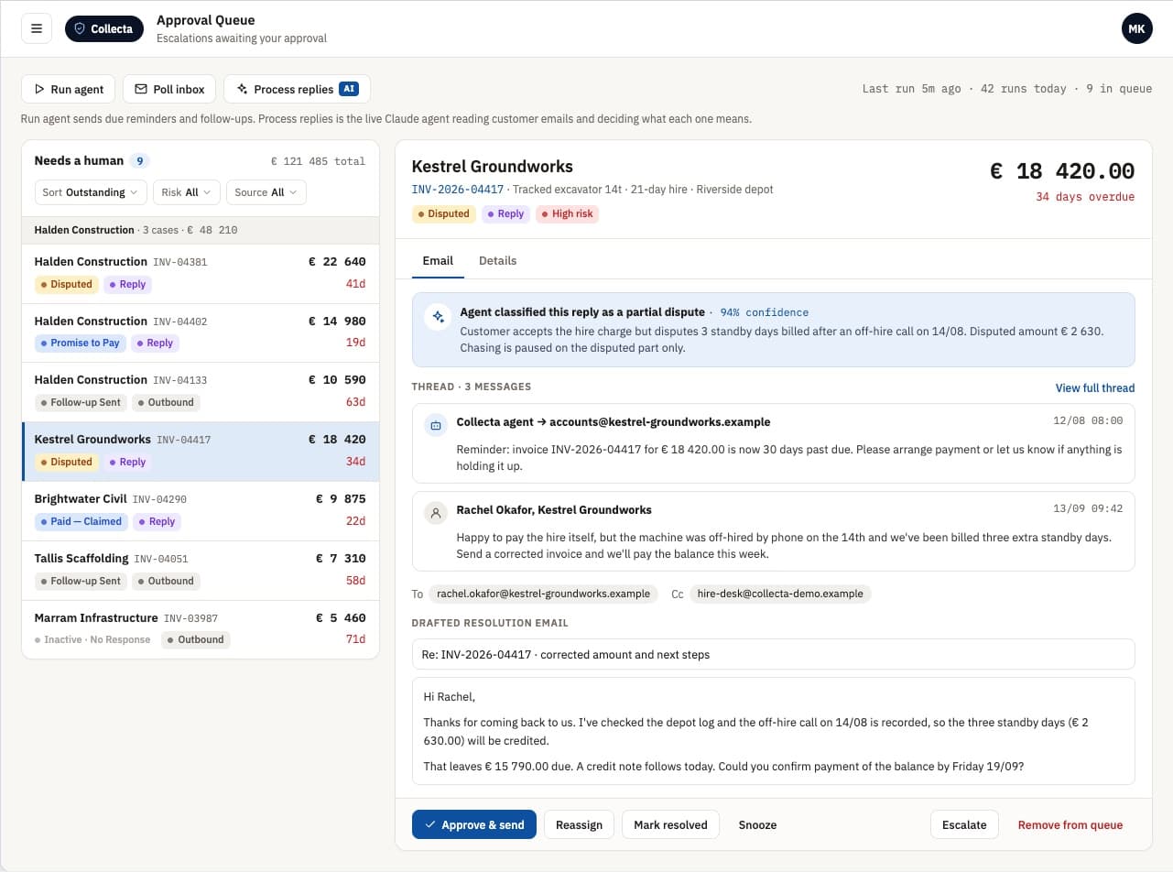The width and height of the screenshot is (1173, 872).
Task: Open the Source All filter
Action: [x=266, y=192]
